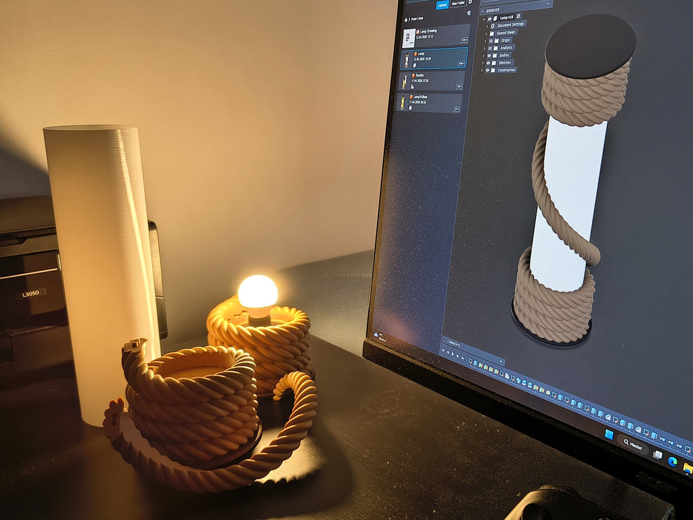Image resolution: width=693 pixels, height=520 pixels.
Task: Open the Windows Start menu
Action: [609, 434]
